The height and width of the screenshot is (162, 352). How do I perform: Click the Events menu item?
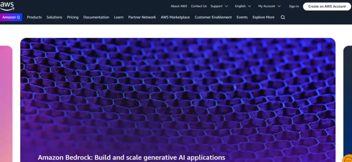pos(242,17)
